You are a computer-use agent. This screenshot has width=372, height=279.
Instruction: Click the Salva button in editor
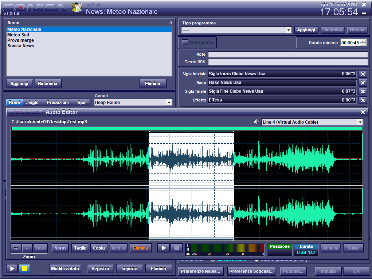[x=353, y=248]
